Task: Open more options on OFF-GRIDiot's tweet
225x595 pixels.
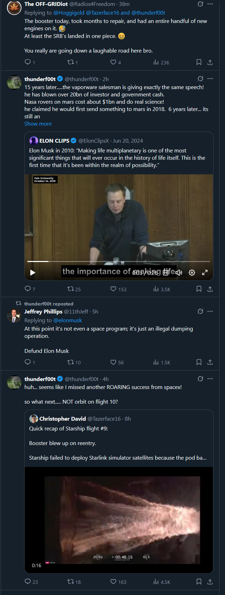Action: pyautogui.click(x=210, y=4)
